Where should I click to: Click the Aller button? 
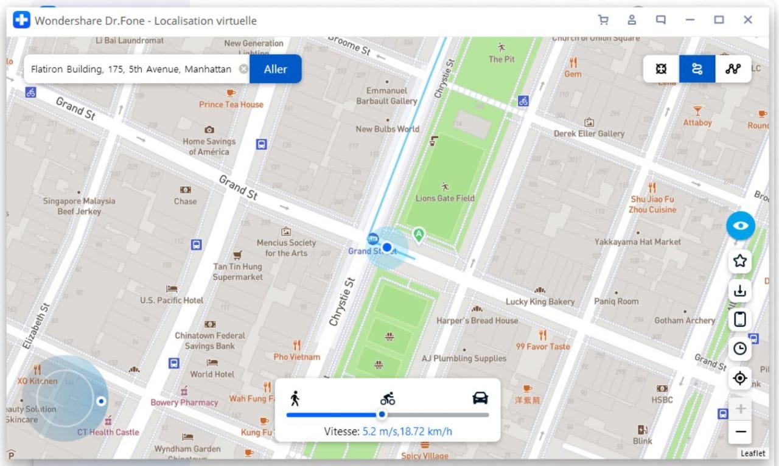point(275,69)
